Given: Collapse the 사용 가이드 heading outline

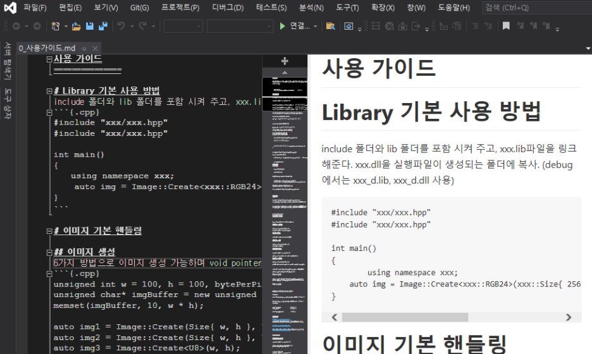Looking at the screenshot, I should (x=49, y=59).
